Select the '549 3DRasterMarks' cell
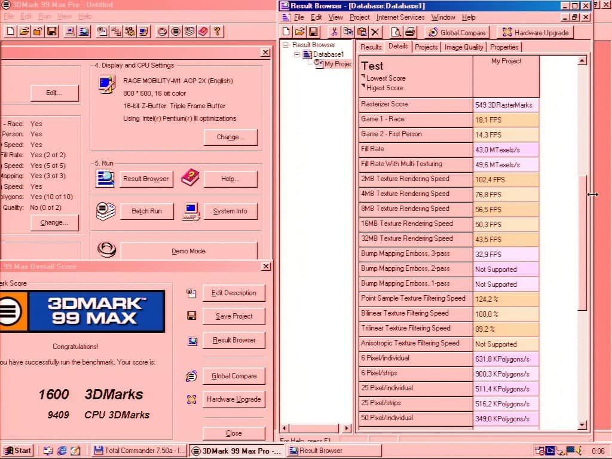612x459 pixels. point(506,105)
